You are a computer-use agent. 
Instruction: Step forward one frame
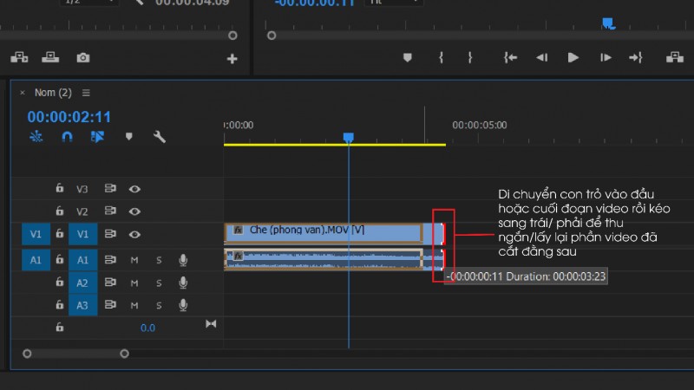click(x=606, y=57)
